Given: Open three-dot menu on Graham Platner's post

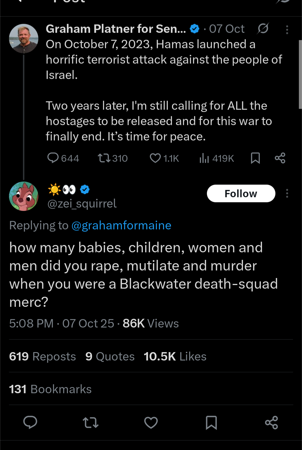Looking at the screenshot, I should pos(287,30).
